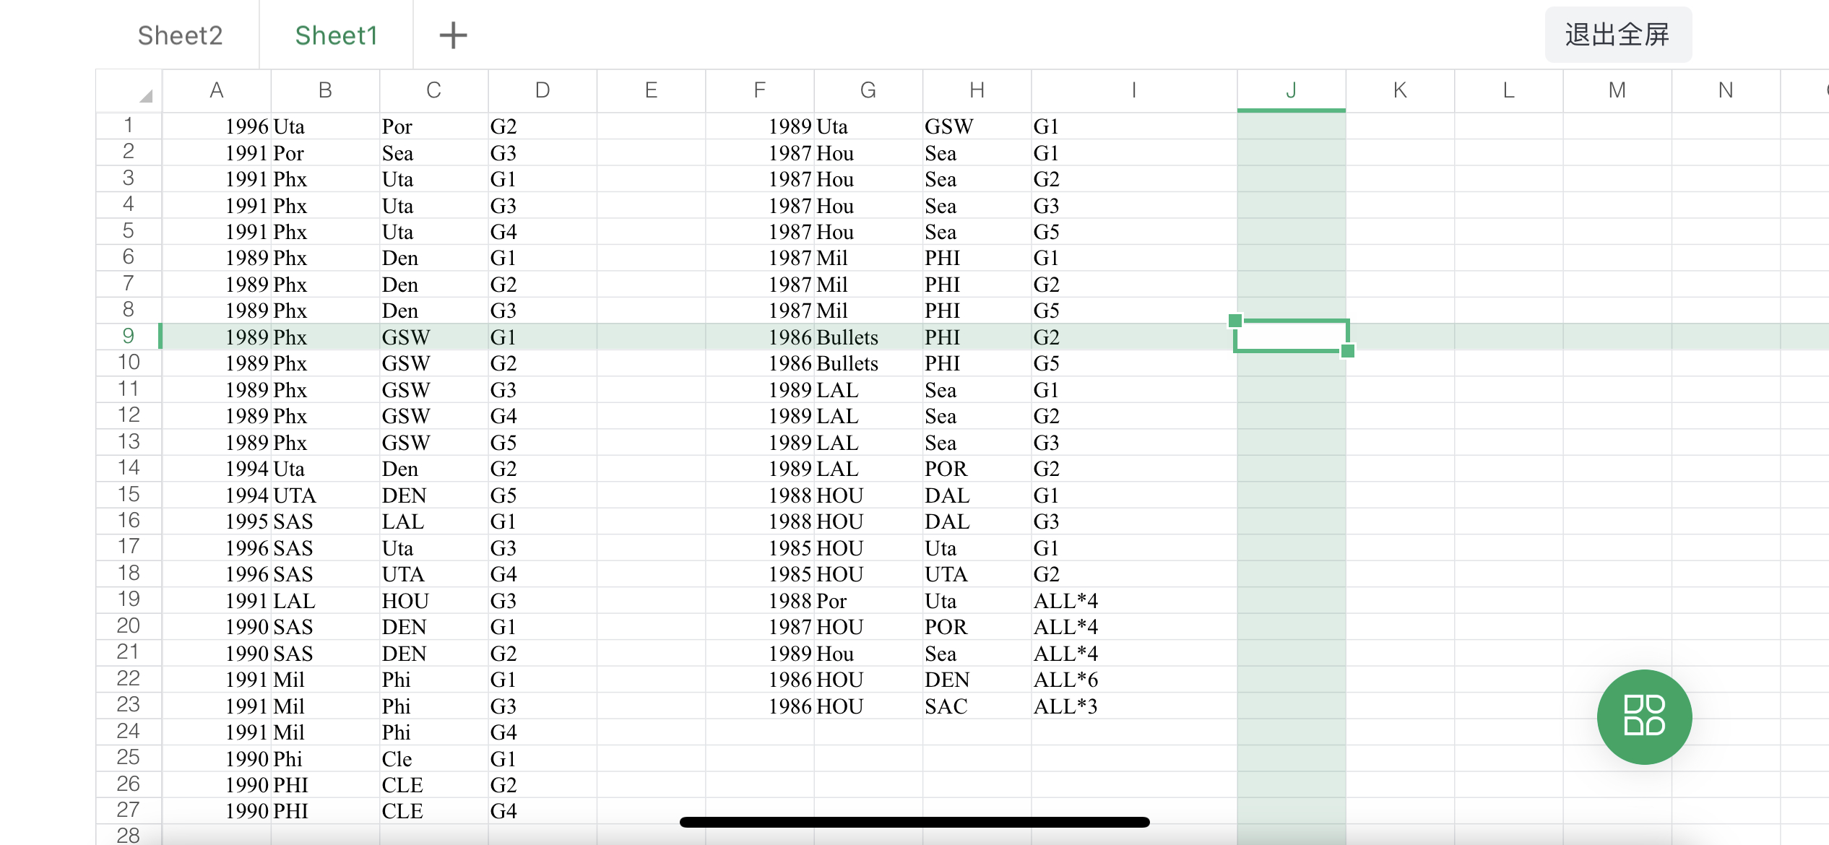
Task: Click cell G19 containing Por
Action: coord(868,601)
